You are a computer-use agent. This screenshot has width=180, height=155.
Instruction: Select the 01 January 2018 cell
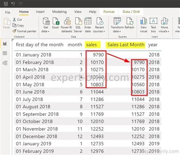(33, 55)
